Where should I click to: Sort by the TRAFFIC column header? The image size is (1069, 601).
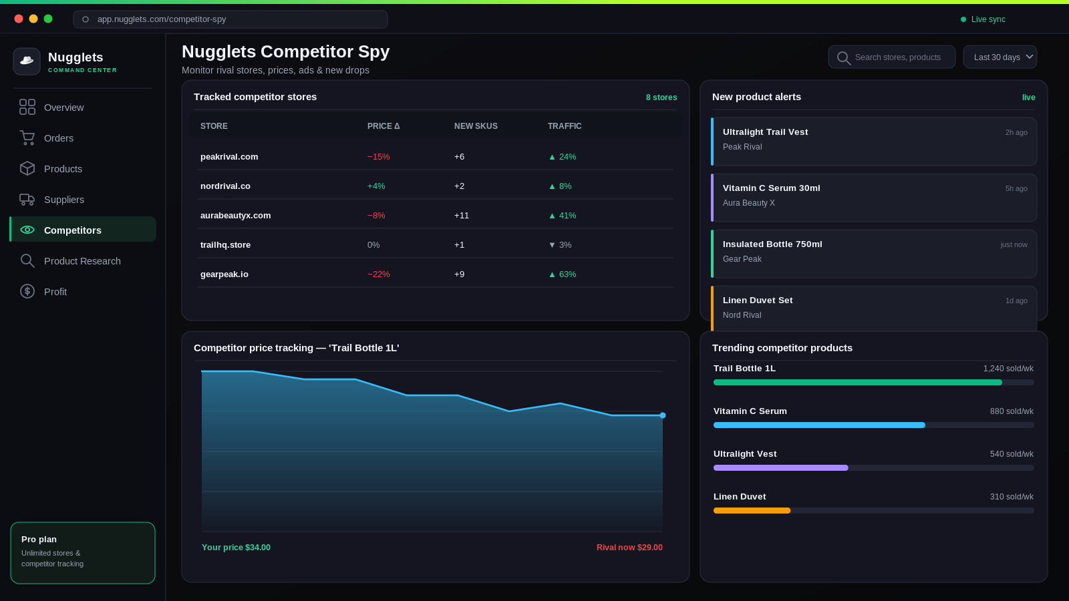point(565,126)
